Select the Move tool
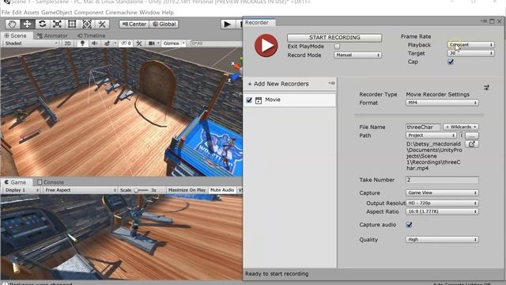Screen dimensions: 506x285 (27, 25)
